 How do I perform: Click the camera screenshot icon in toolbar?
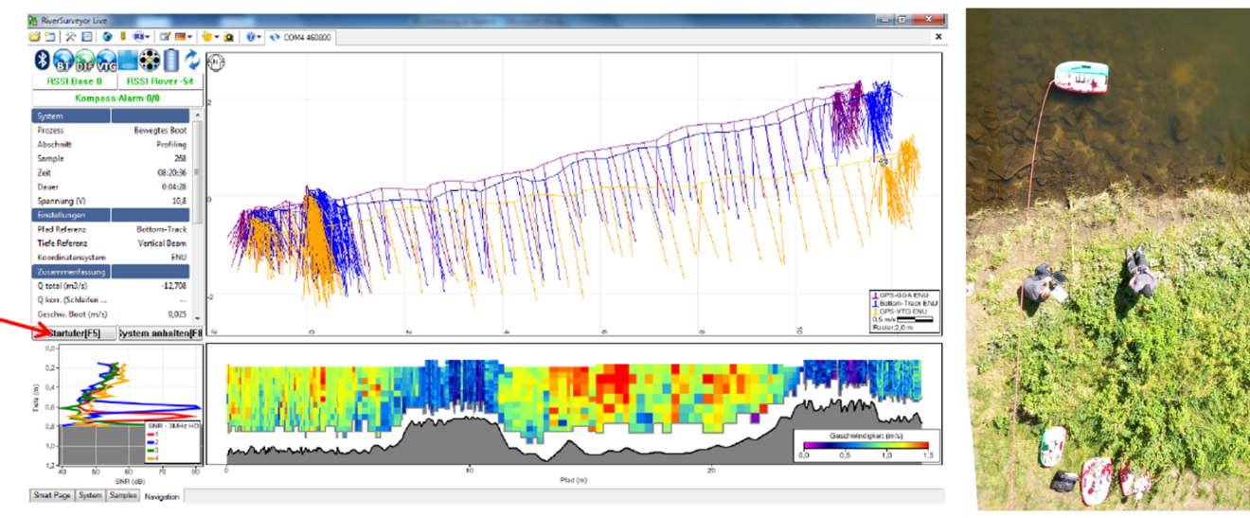click(229, 37)
